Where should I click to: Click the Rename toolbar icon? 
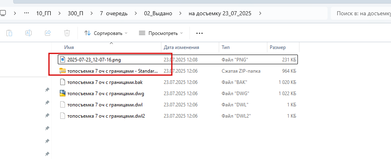pos(29,33)
